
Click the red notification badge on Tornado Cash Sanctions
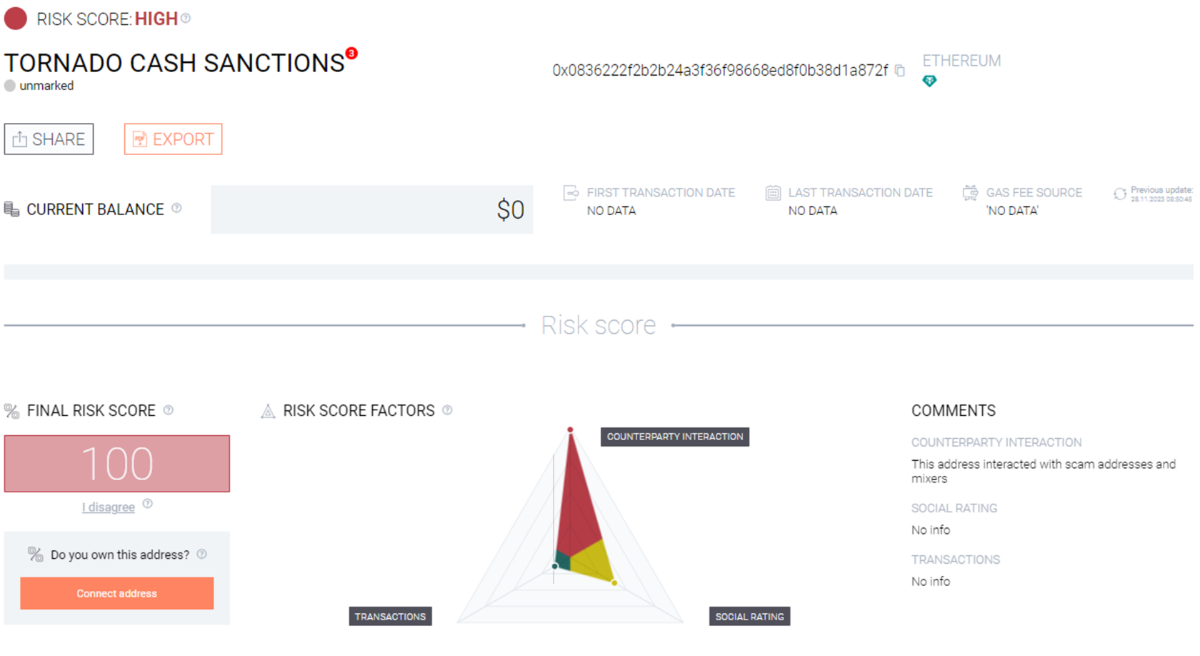pyautogui.click(x=351, y=53)
